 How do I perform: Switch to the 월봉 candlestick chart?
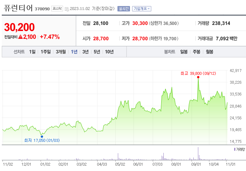point(209,52)
